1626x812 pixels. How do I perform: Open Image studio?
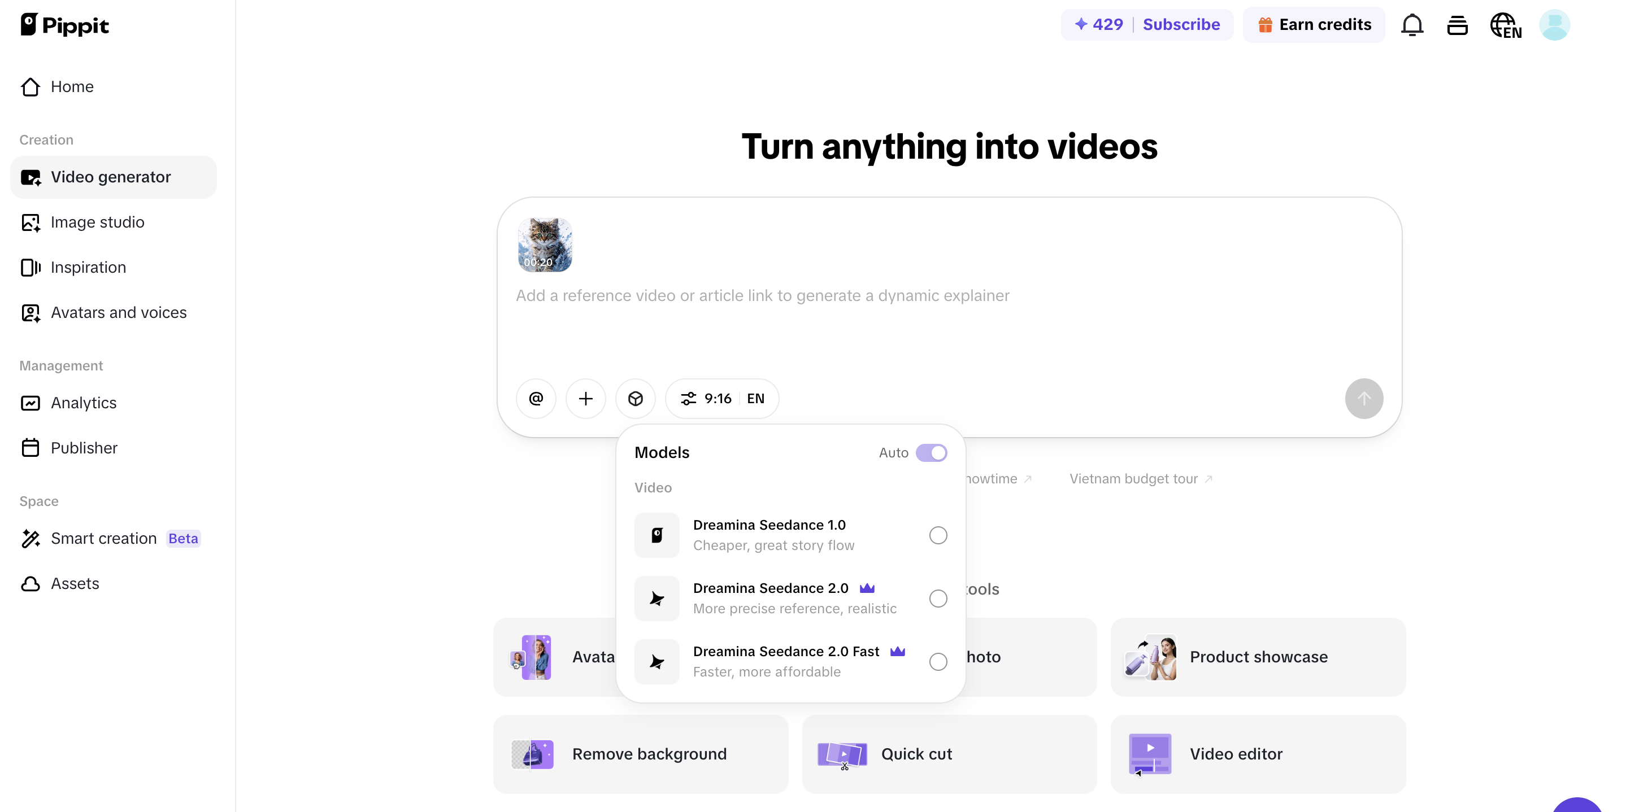coord(114,222)
